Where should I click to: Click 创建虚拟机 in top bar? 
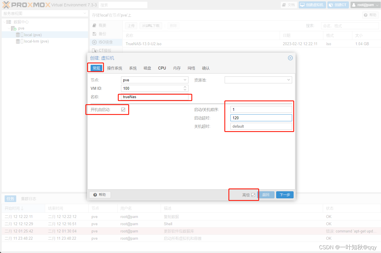point(312,5)
